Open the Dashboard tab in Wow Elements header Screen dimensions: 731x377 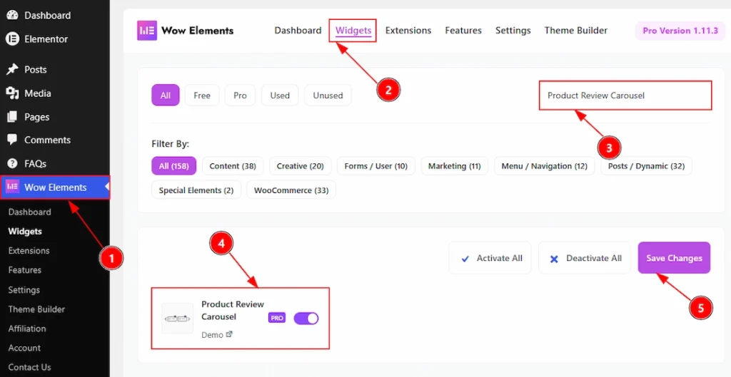coord(298,30)
